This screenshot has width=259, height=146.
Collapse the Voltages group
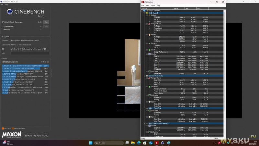pos(147,15)
